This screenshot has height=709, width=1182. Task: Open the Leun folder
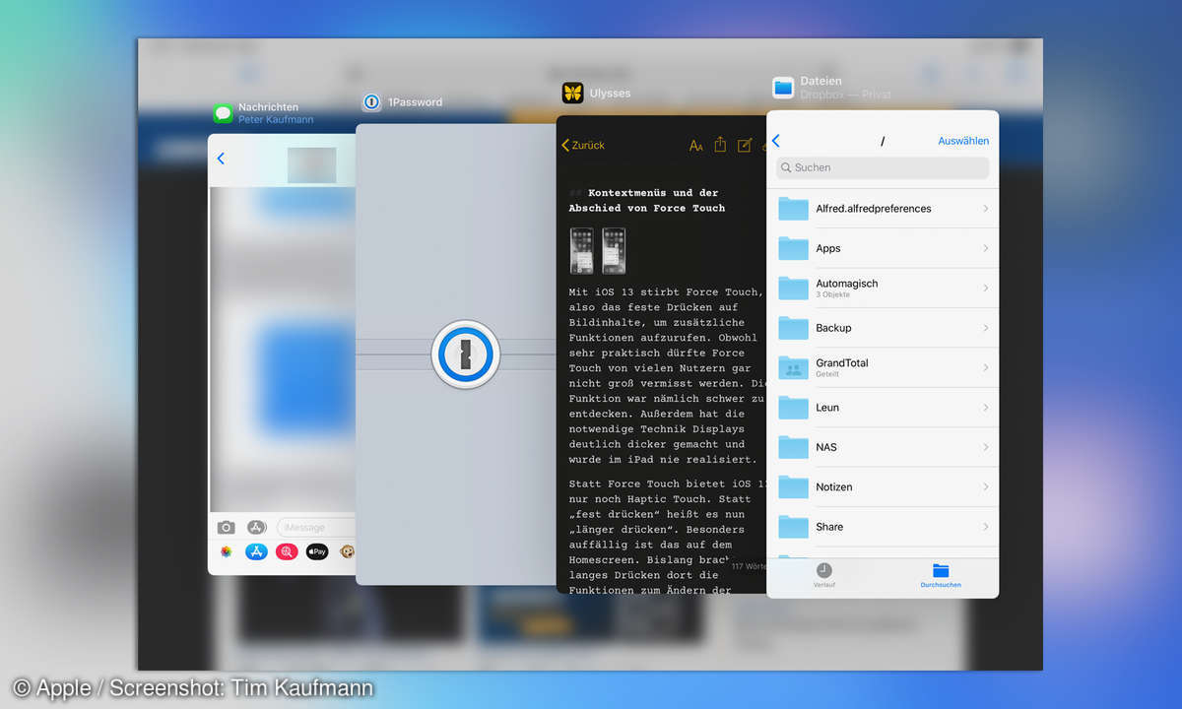(x=883, y=408)
